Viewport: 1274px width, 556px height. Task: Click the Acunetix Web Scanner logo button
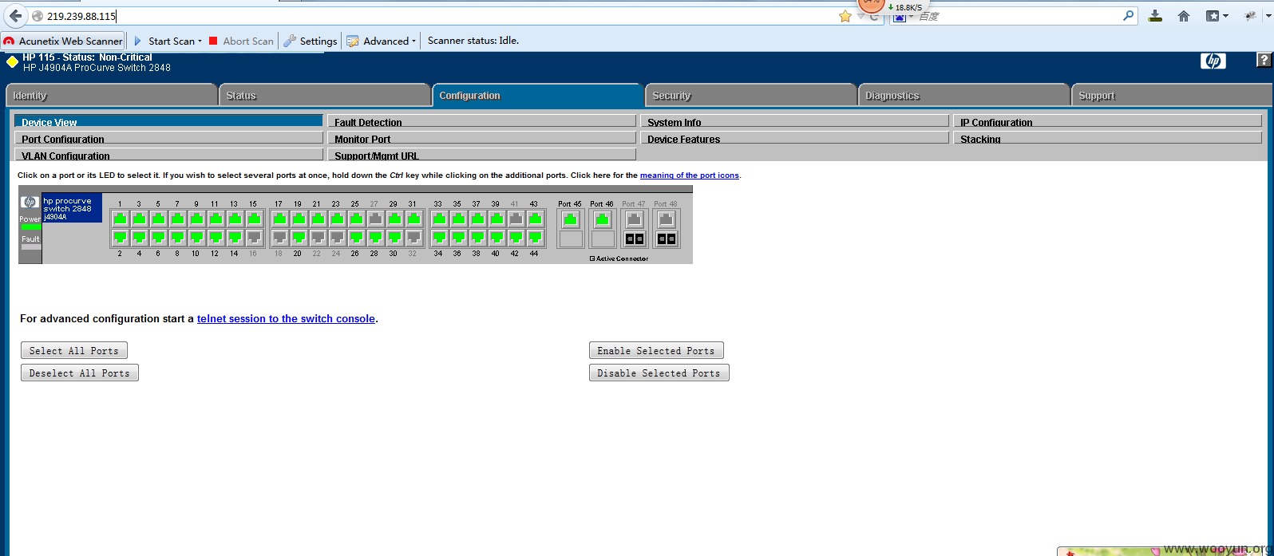(63, 41)
